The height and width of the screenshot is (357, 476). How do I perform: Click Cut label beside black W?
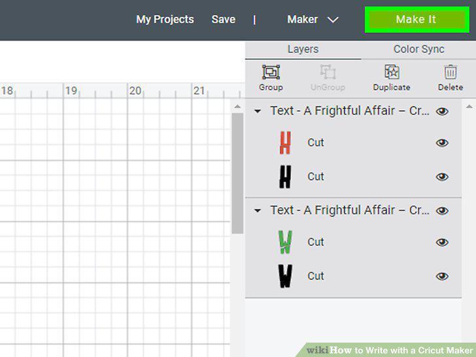(x=316, y=276)
